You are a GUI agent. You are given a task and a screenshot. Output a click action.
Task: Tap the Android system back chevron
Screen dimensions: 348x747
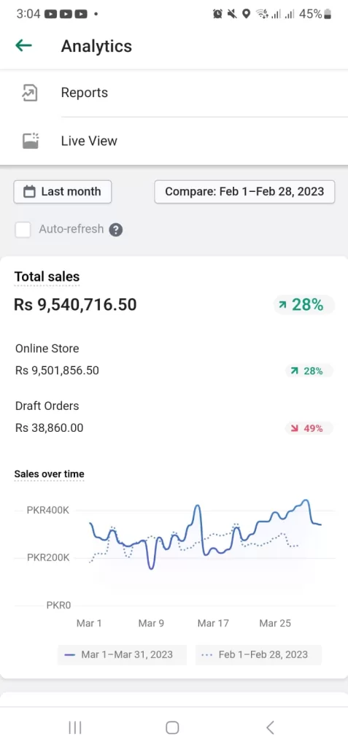coord(270,727)
